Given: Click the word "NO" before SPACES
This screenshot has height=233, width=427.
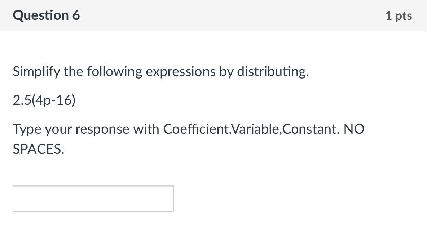Looking at the screenshot, I should click(354, 129).
